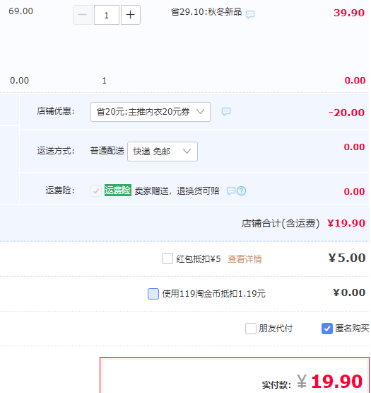Click the comment icon beside 秋冬新品 discount
The height and width of the screenshot is (393, 371).
coord(250,14)
